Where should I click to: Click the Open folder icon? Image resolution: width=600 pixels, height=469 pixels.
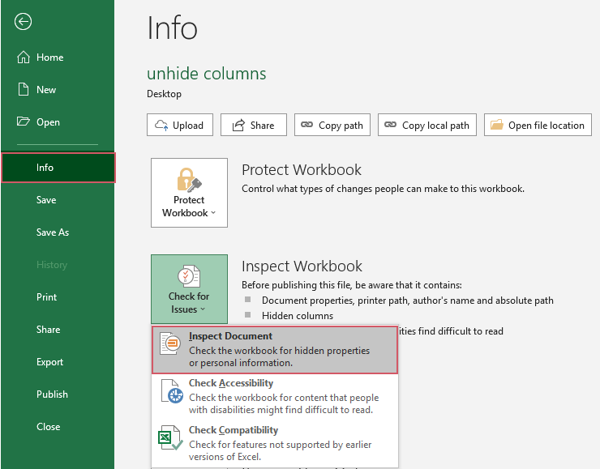click(x=24, y=122)
